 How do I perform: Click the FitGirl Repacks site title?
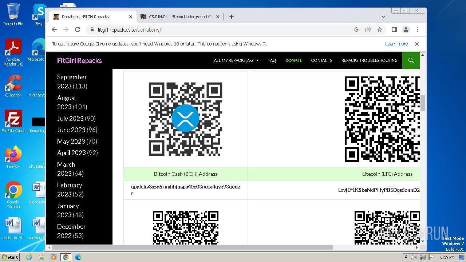pos(79,60)
